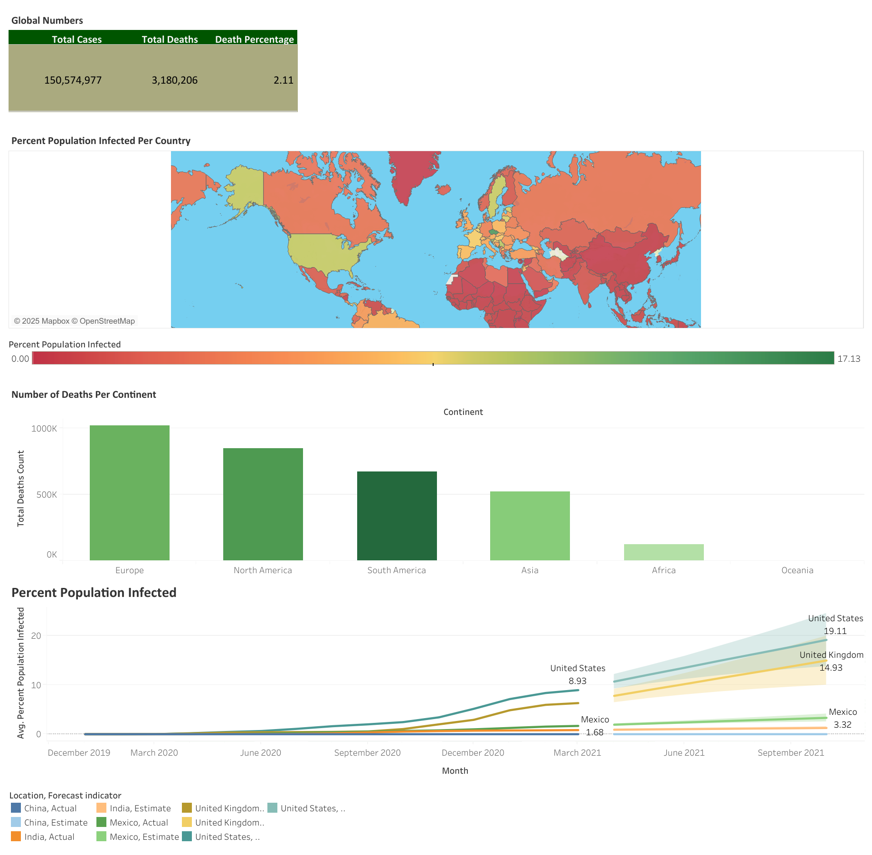Click the India, Actual legend color swatch
This screenshot has height=855, width=872.
(16, 836)
